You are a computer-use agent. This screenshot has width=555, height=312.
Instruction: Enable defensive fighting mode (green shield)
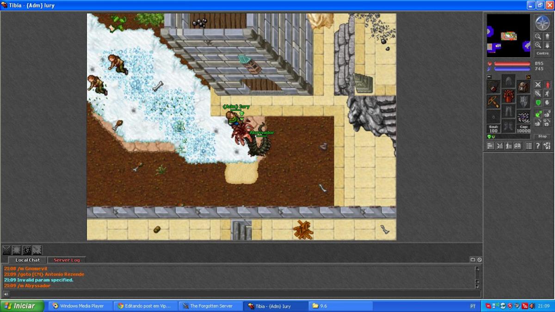click(x=538, y=103)
